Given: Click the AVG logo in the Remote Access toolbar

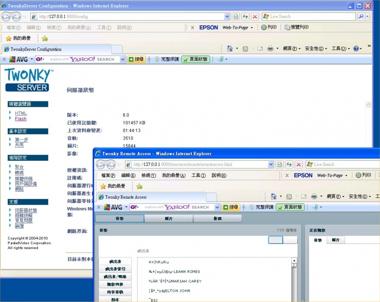Looking at the screenshot, I should 113,207.
